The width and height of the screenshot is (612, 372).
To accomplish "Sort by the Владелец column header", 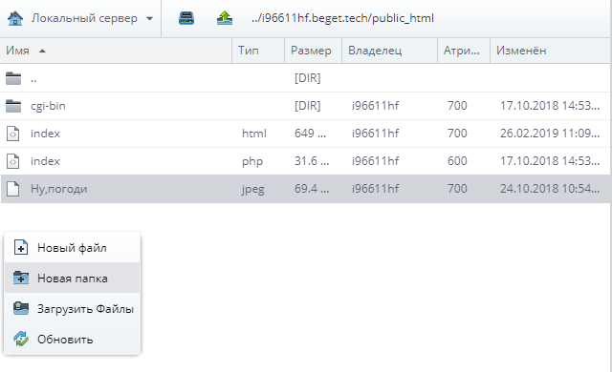I will tap(389, 51).
